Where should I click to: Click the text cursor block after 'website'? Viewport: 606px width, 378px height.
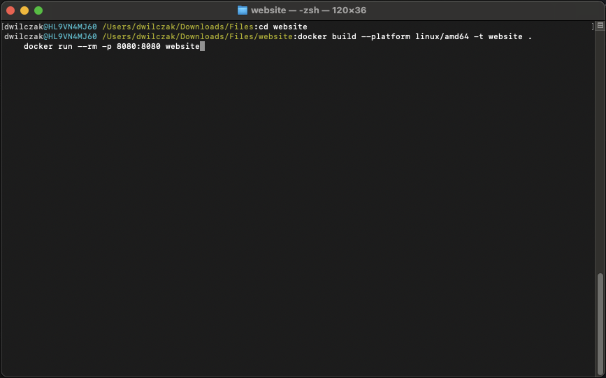(x=202, y=46)
